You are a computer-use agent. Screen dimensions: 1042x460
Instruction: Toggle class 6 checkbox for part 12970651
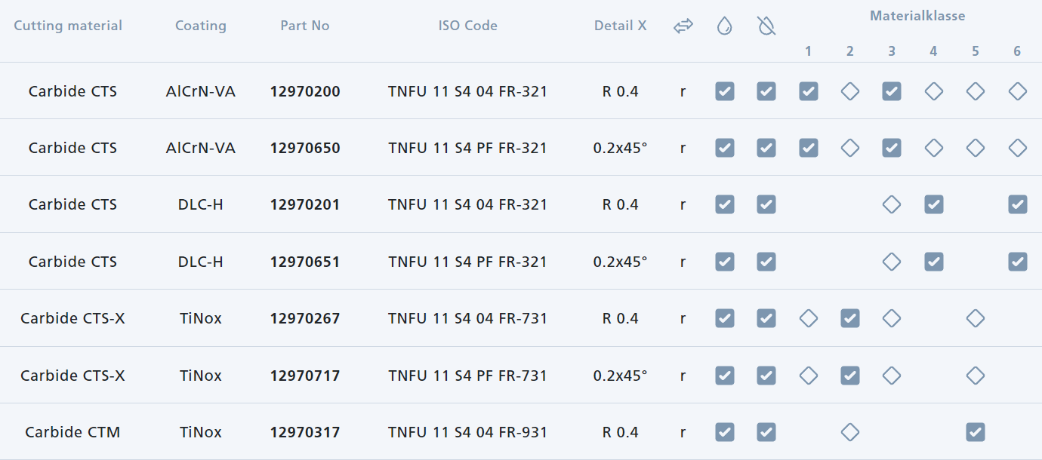click(1017, 262)
